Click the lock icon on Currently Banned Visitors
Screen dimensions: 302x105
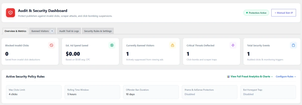pos(172,45)
